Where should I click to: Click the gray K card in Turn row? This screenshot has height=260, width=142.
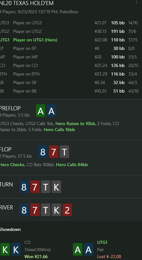tap(57, 187)
